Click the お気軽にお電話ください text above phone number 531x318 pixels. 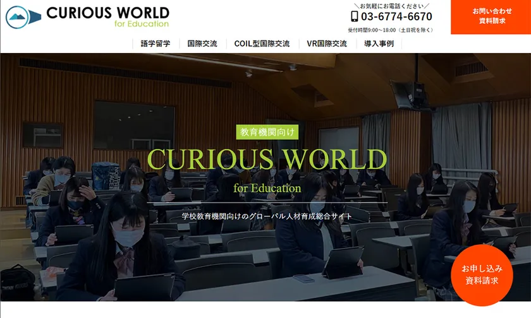point(391,5)
